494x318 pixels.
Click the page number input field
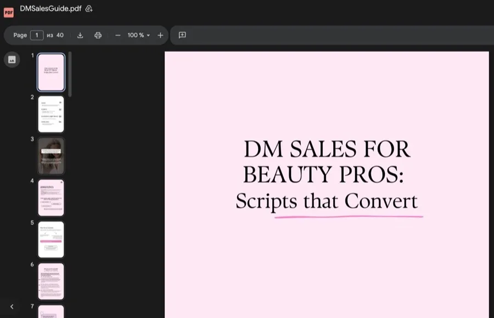[37, 35]
